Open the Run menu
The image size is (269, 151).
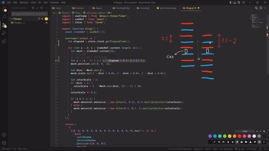tap(46, 3)
